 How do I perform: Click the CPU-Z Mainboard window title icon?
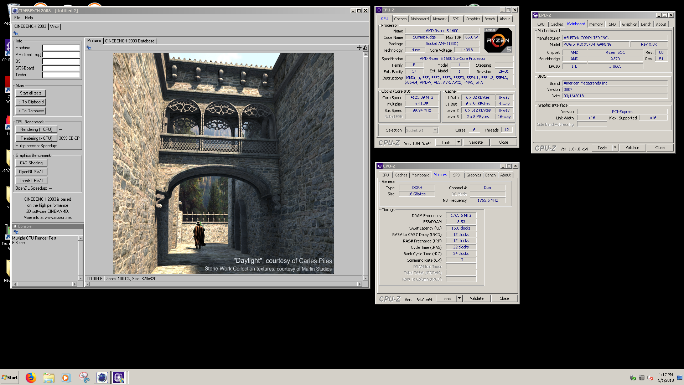pos(535,15)
